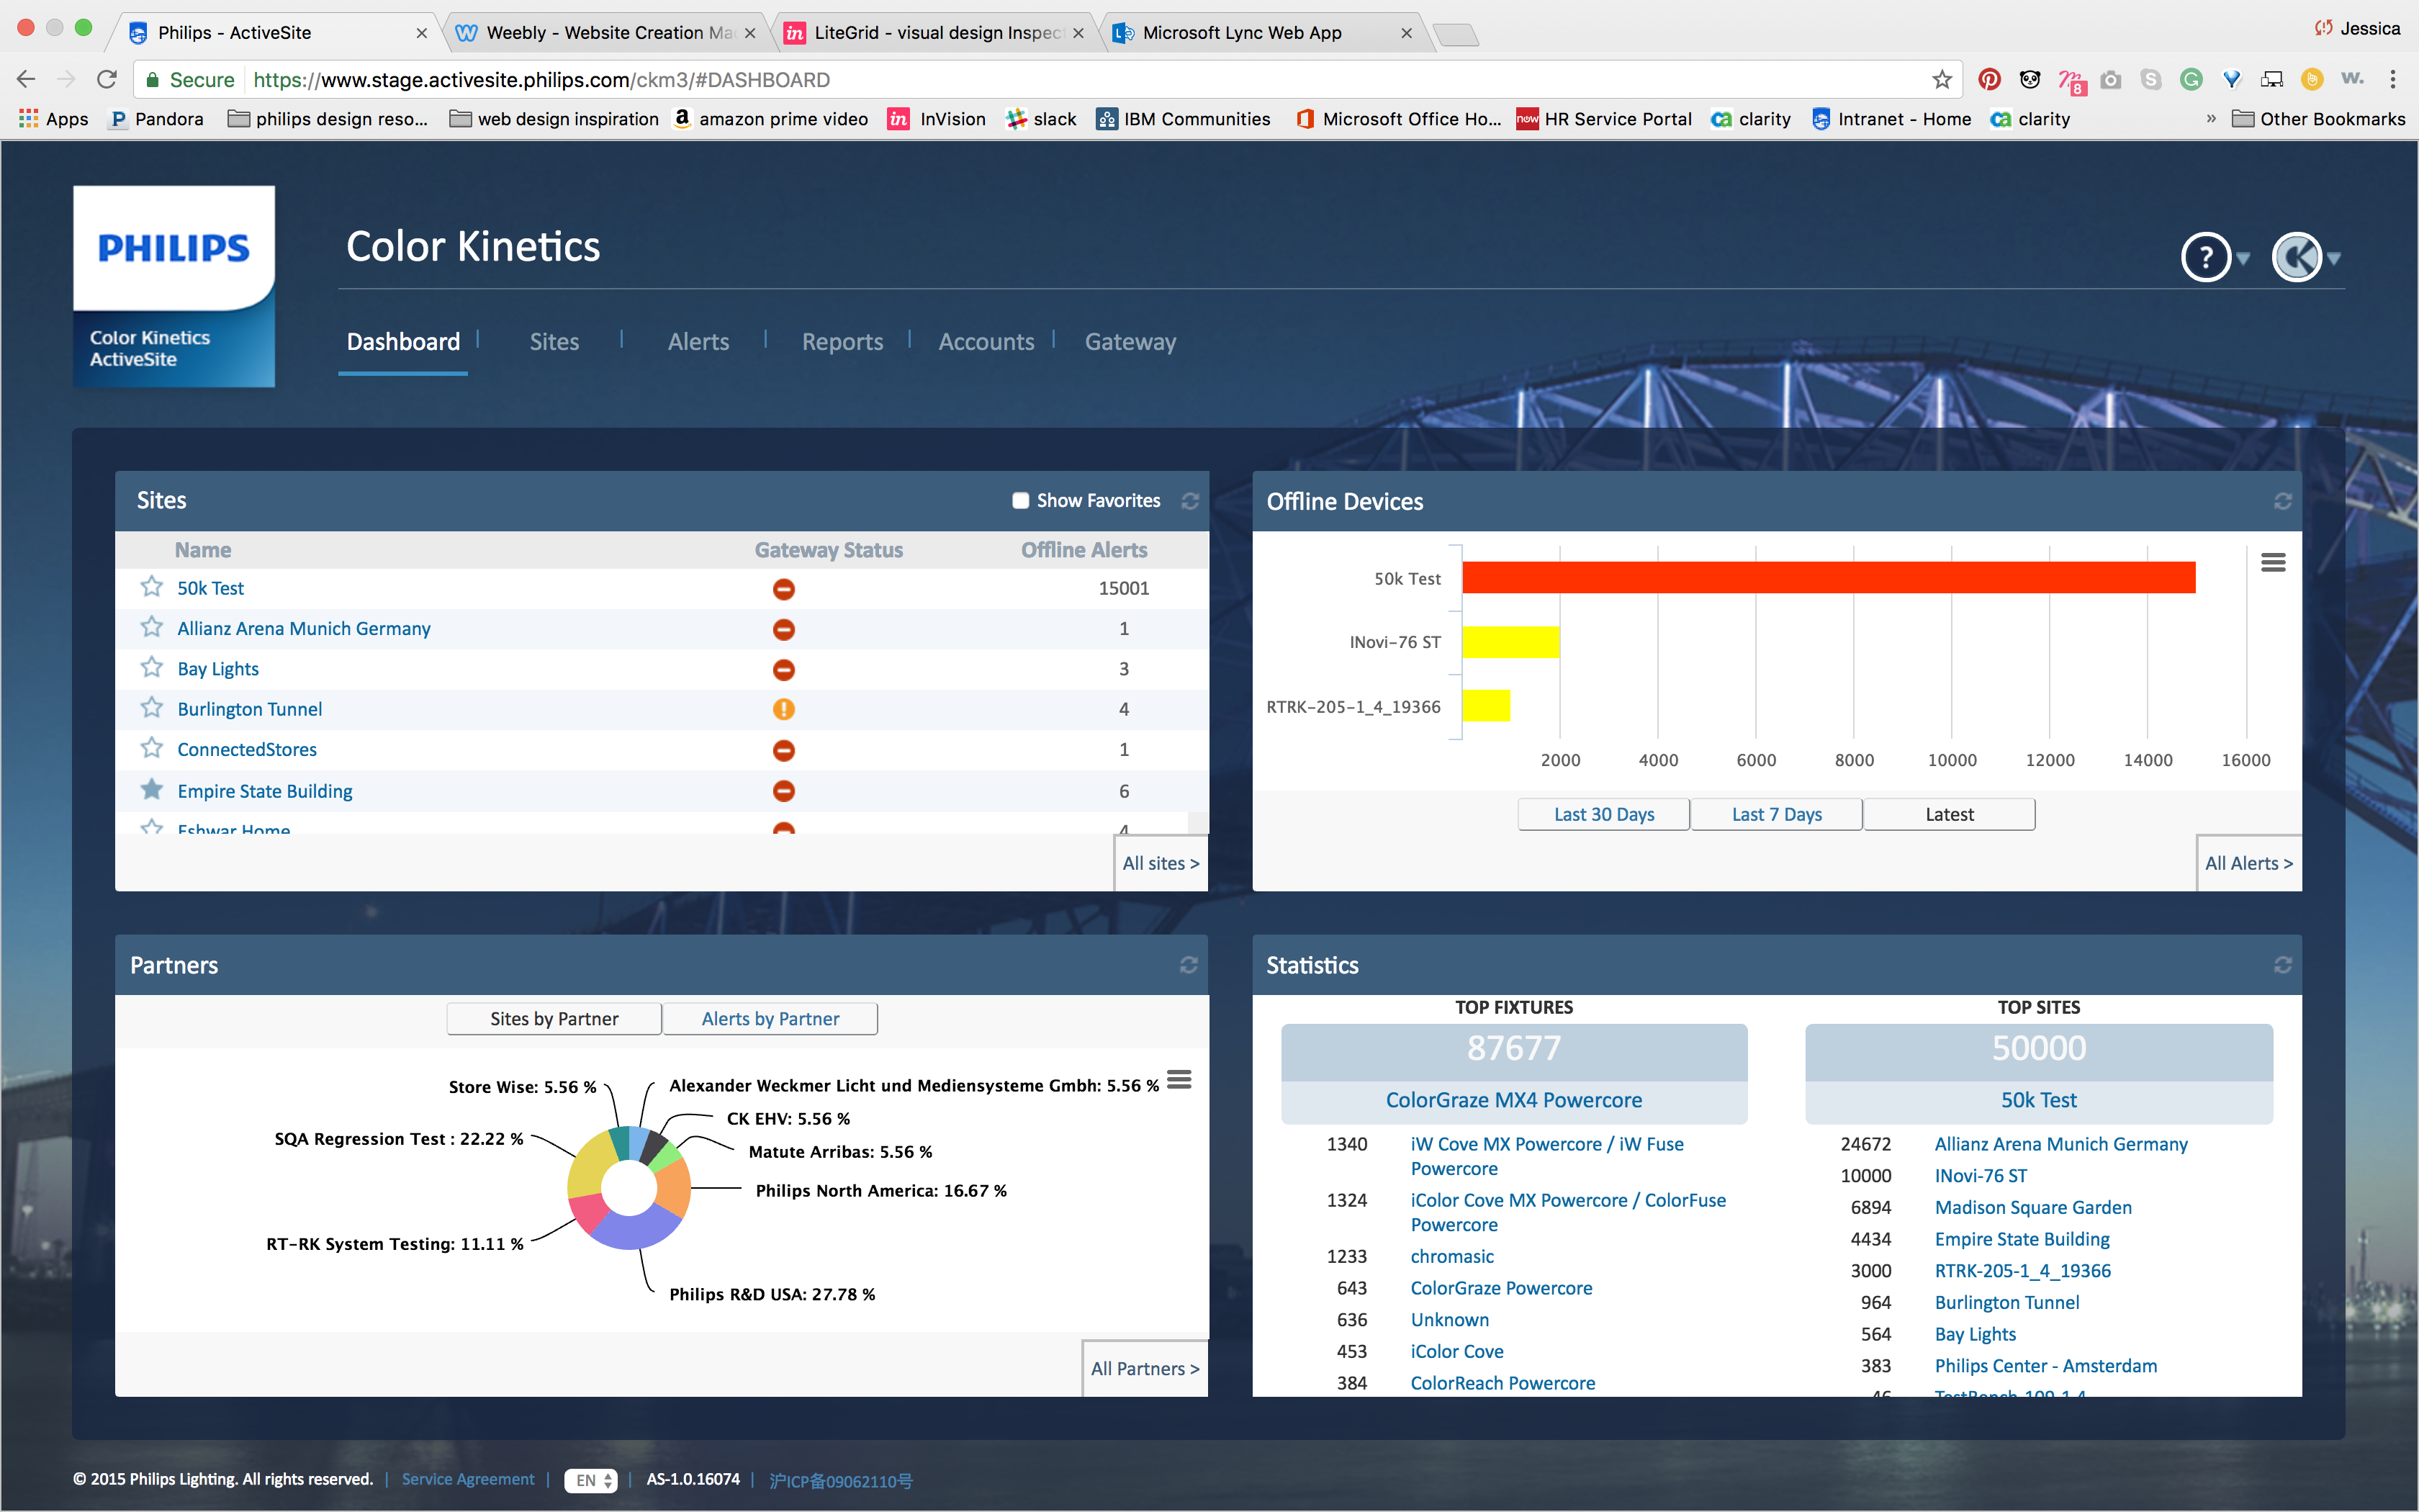Switch offline chart to Last 30 Days

tap(1603, 814)
